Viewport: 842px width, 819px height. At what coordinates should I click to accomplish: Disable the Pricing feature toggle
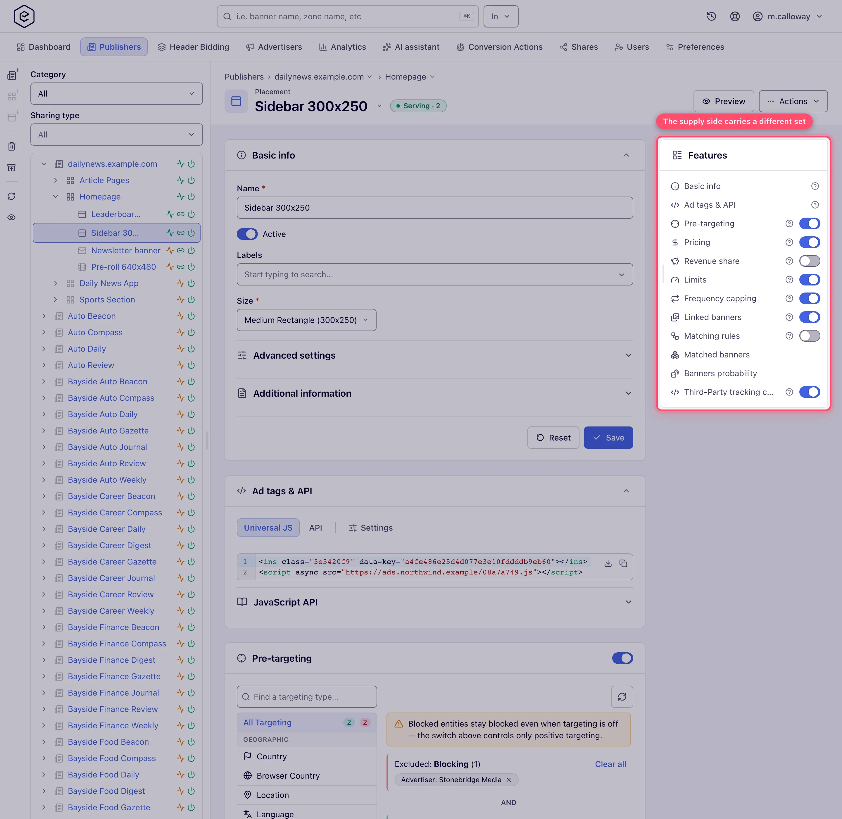[809, 242]
